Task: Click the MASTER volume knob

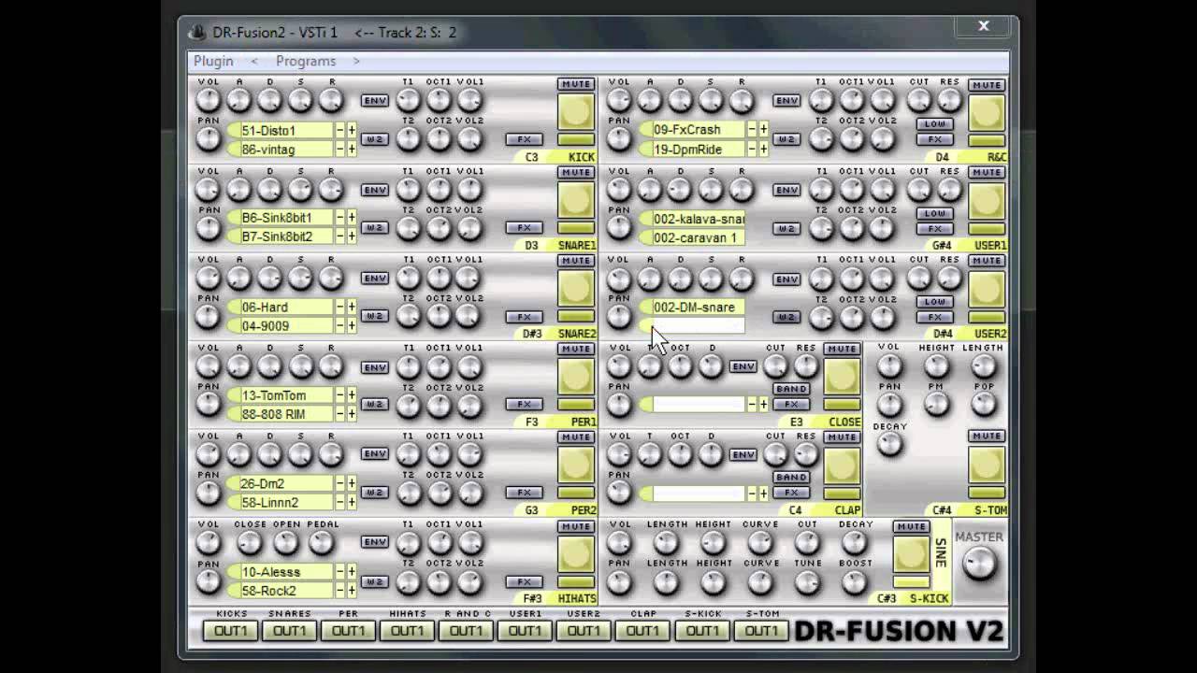Action: (x=980, y=564)
